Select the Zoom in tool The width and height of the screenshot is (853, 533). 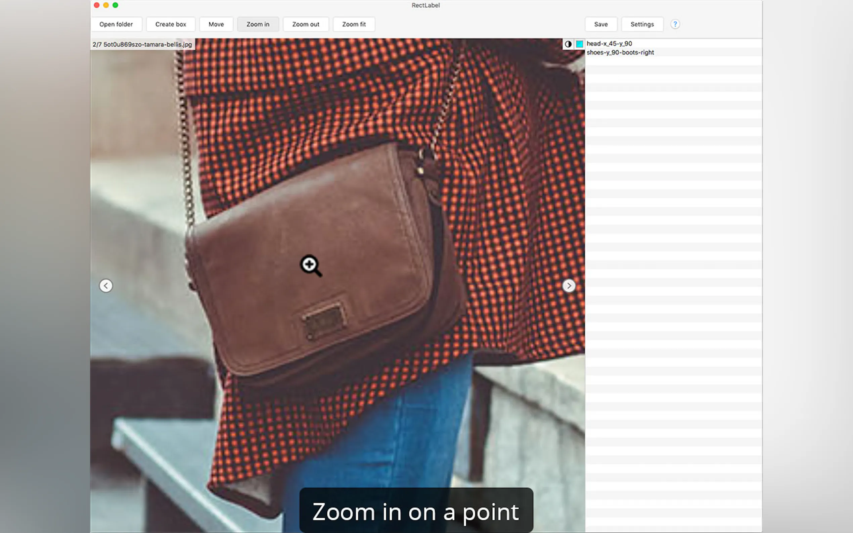pyautogui.click(x=258, y=24)
